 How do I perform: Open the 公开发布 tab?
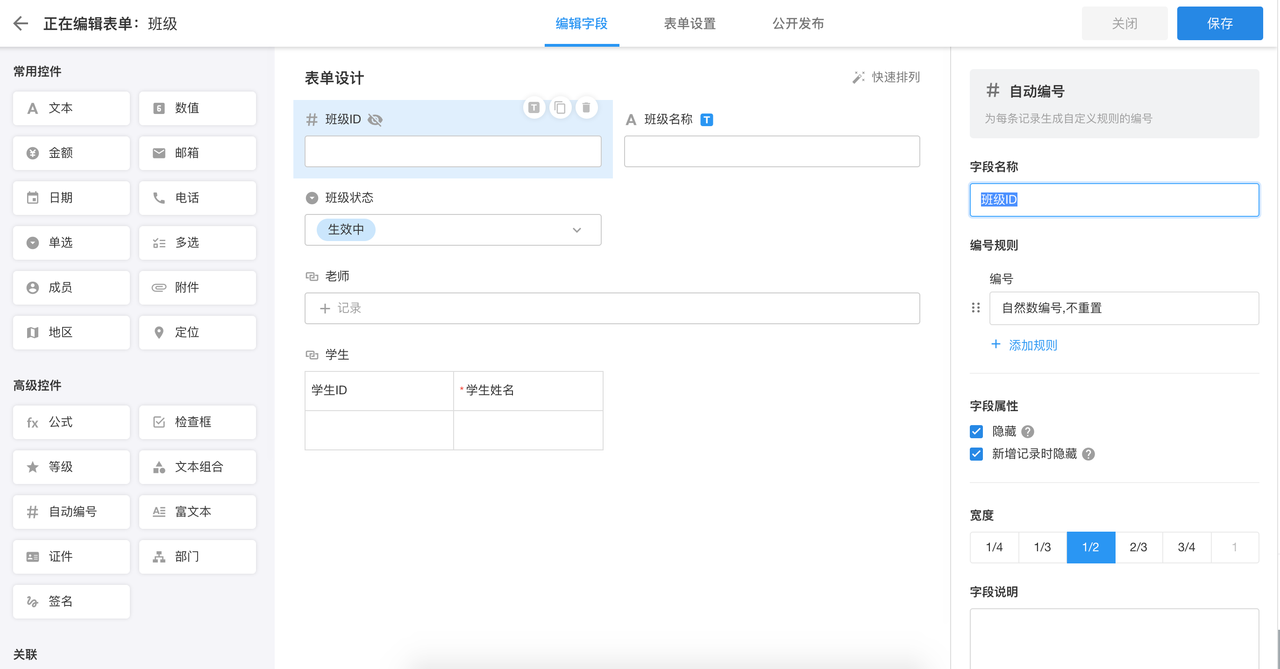click(798, 23)
